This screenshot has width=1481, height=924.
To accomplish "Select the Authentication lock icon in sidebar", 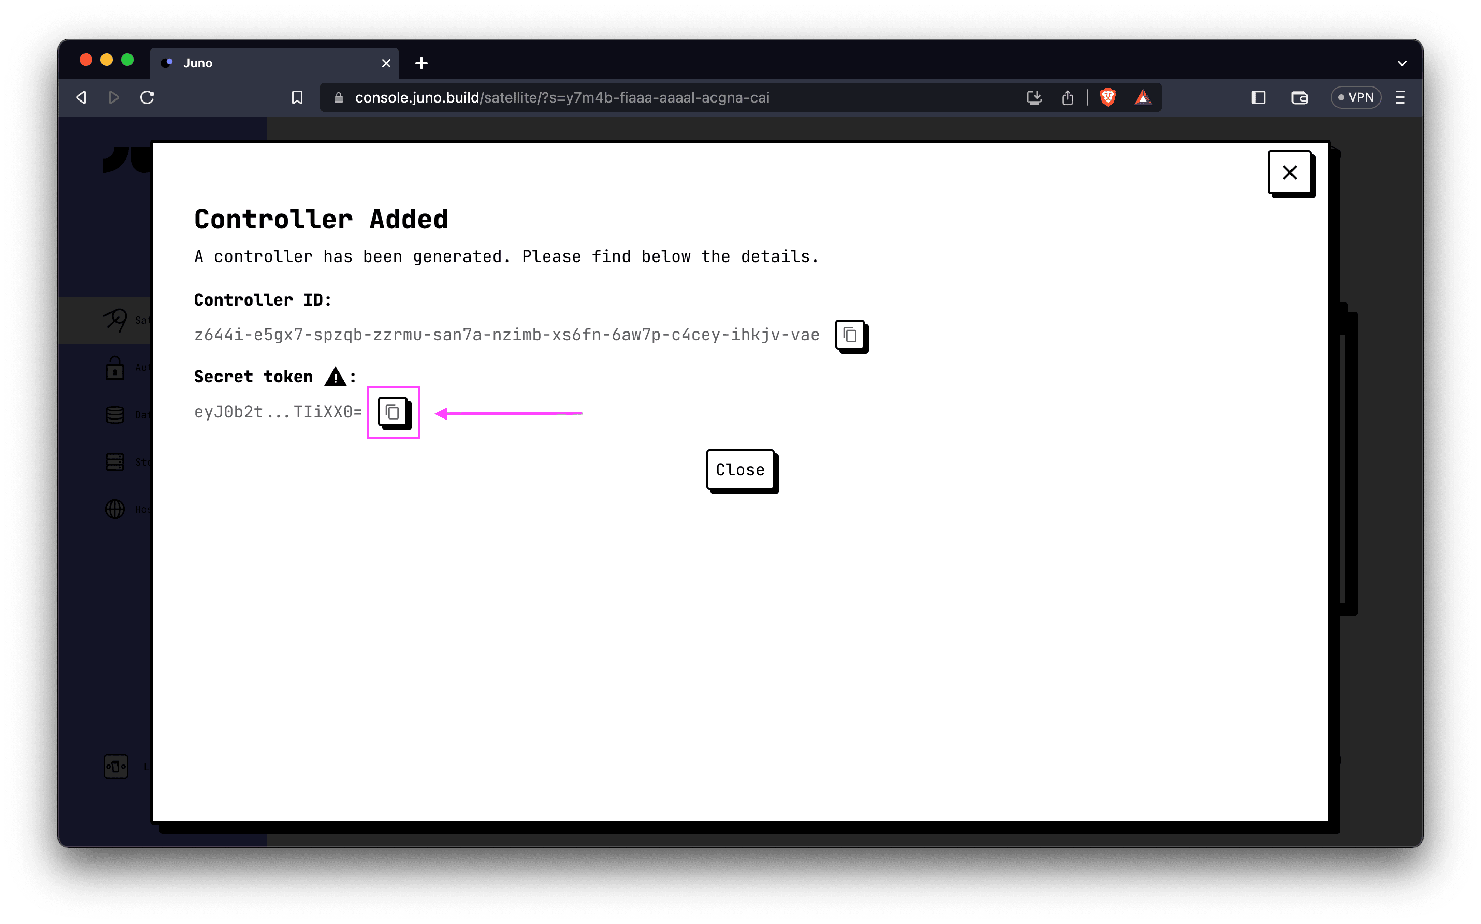I will pos(116,368).
